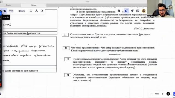The height and width of the screenshot is (98, 175).
Task: Click the board name Школа
Action: [22, 11]
